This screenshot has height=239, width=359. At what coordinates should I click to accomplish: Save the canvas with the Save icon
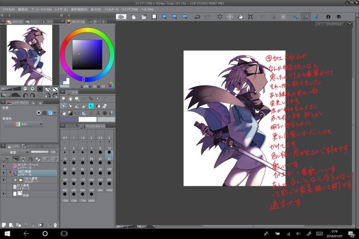point(154,17)
